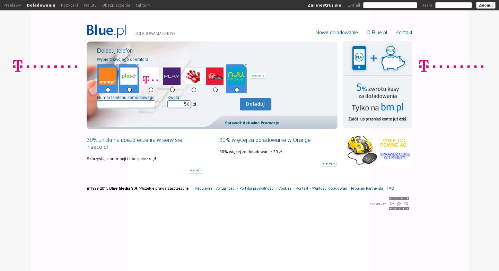The image size is (499, 271).
Task: Select the radio button under Orange
Action: point(108,90)
